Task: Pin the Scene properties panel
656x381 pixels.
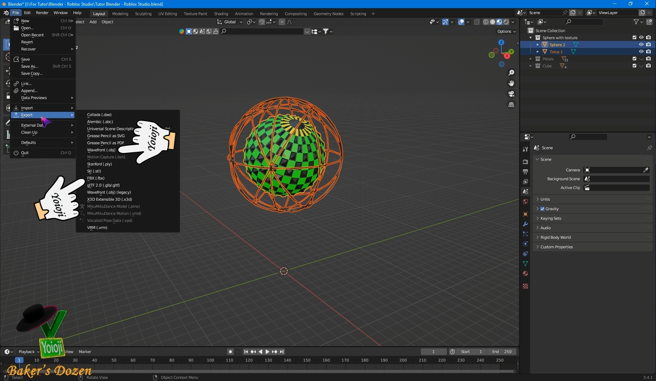Action: [649, 148]
